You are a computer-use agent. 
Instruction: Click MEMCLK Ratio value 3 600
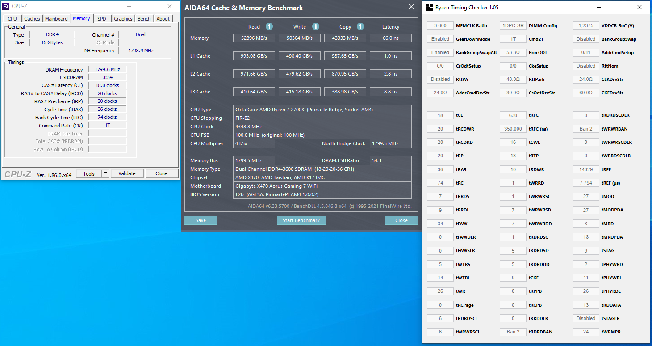pyautogui.click(x=440, y=25)
